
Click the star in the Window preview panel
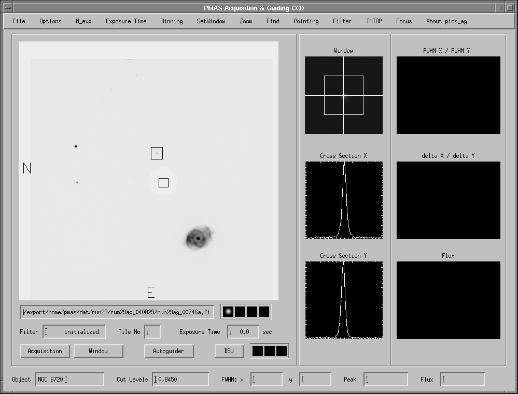(x=343, y=95)
